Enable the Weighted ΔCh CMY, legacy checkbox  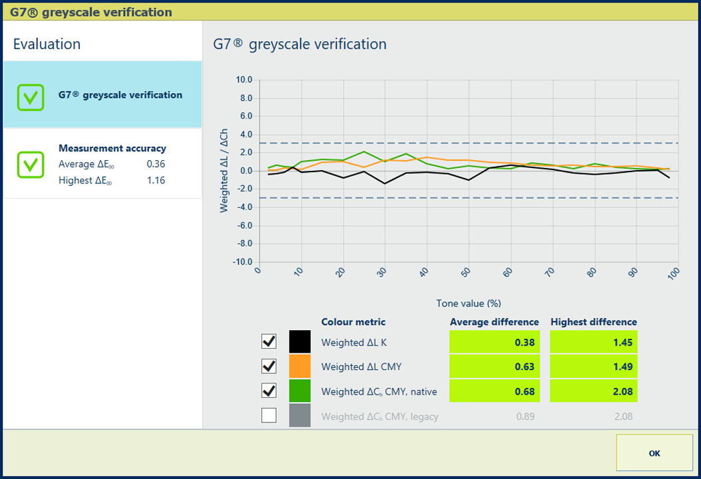pyautogui.click(x=269, y=416)
